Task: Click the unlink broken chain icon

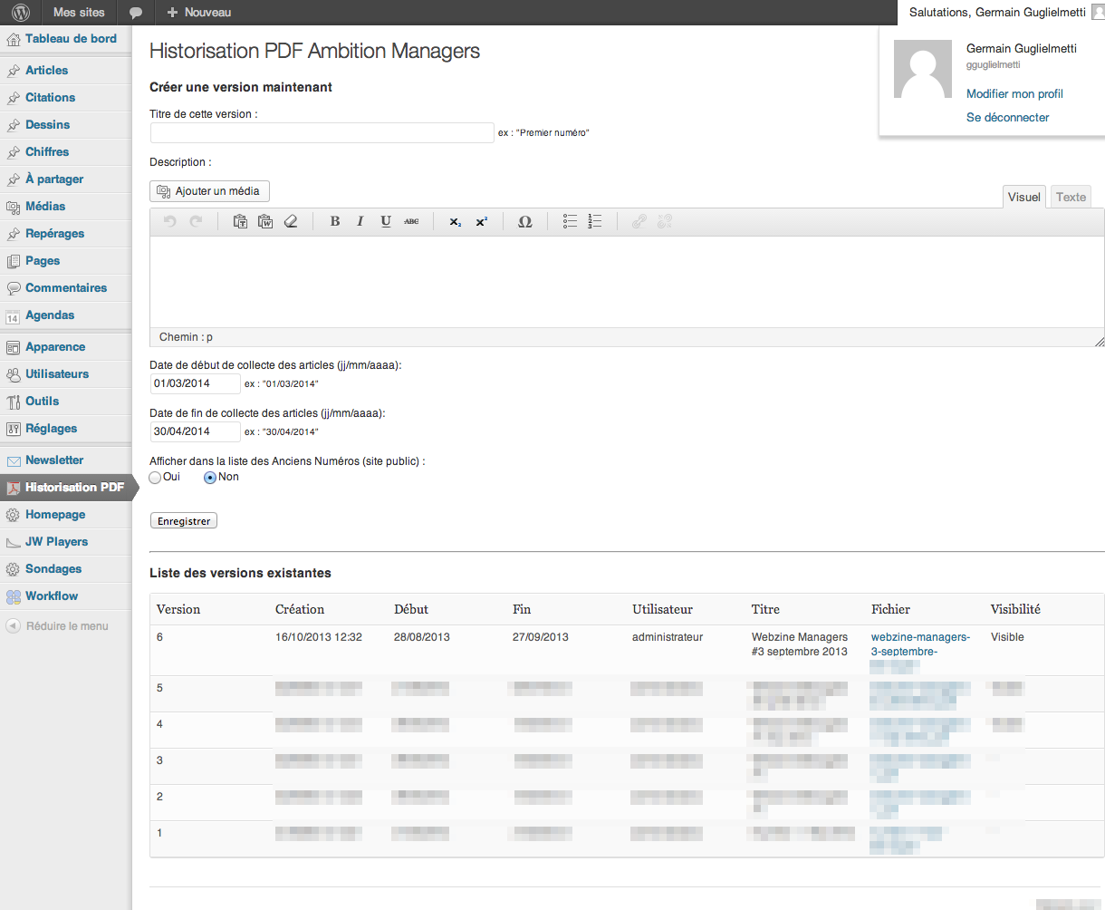Action: (665, 221)
